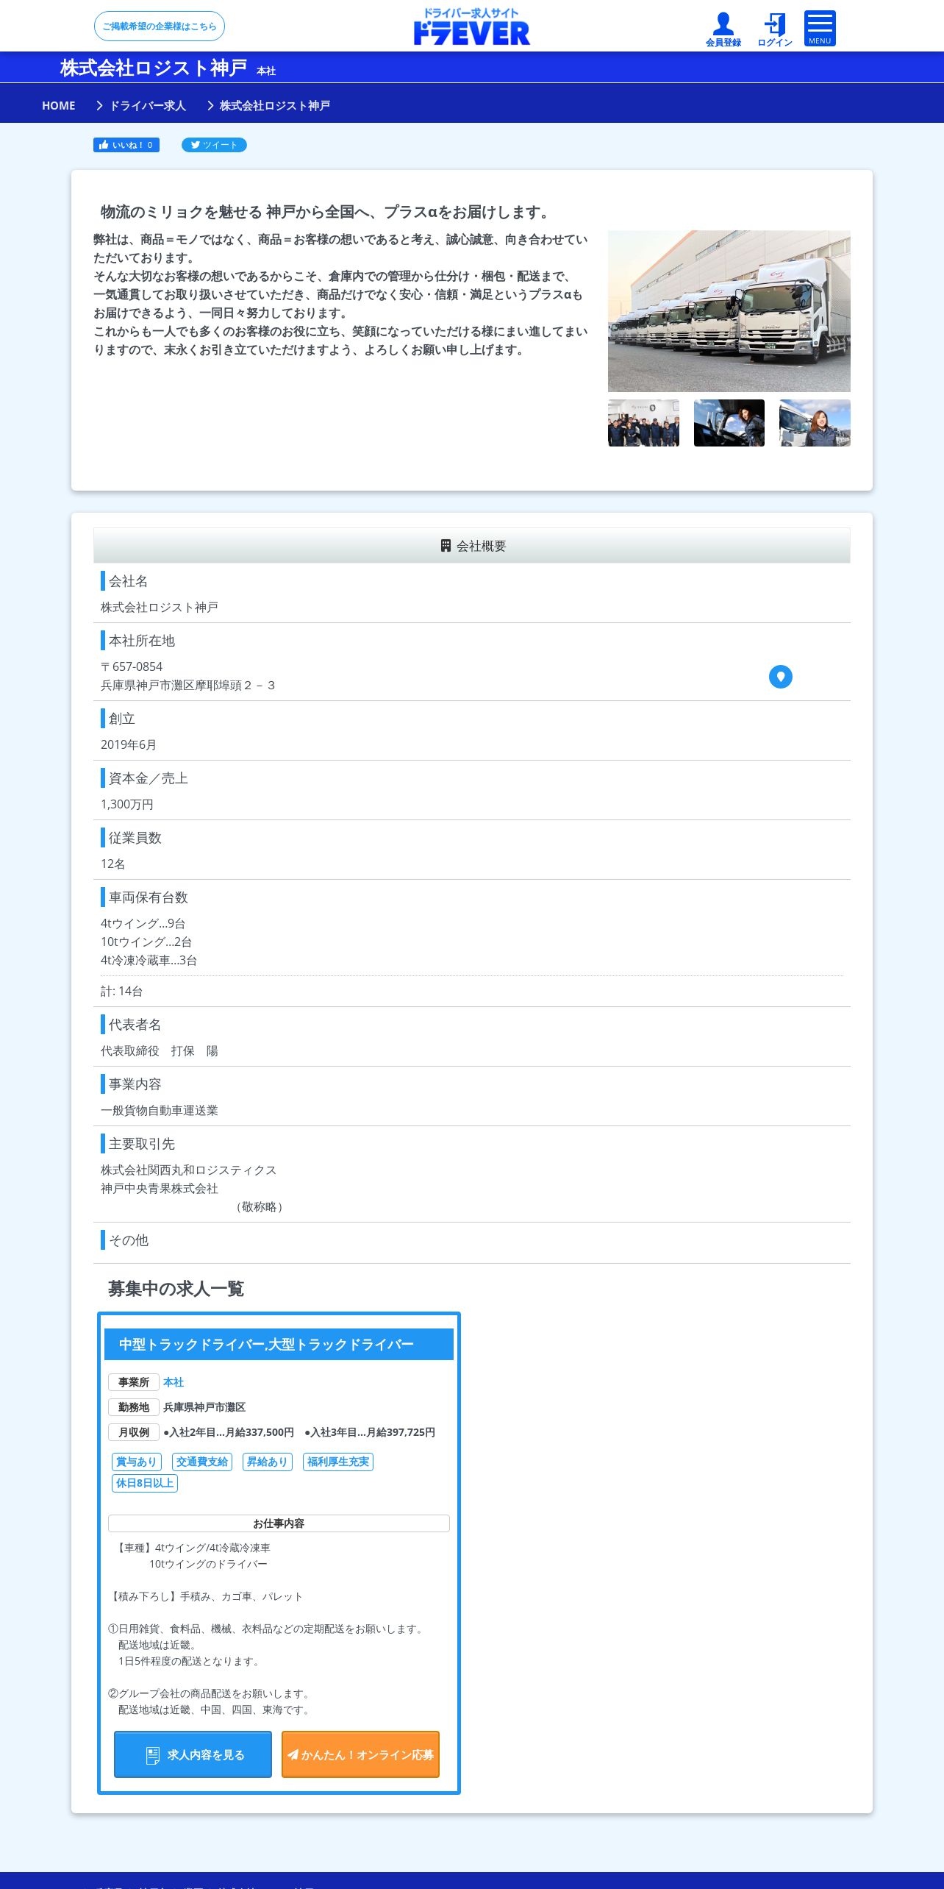
Task: Click ご掲載希望の企業様はこちら button
Action: click(160, 26)
